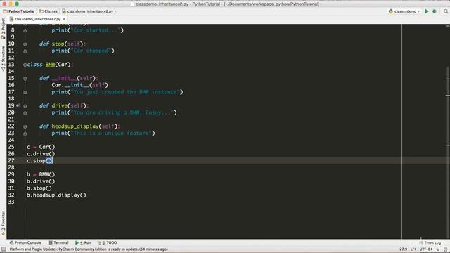The image size is (450, 253).
Task: Collapse __init__ method fold marker on line 15
Action: click(25, 78)
